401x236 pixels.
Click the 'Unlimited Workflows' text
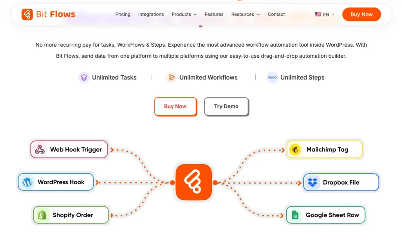click(x=208, y=77)
